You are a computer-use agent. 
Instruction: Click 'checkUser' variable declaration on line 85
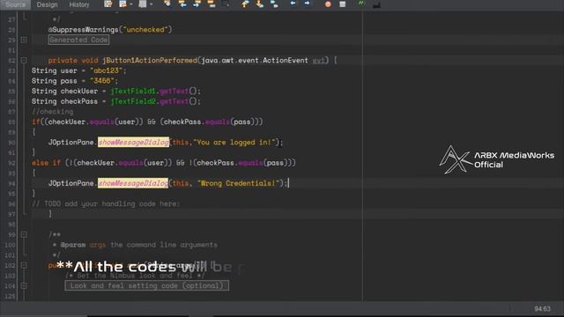[x=79, y=92]
